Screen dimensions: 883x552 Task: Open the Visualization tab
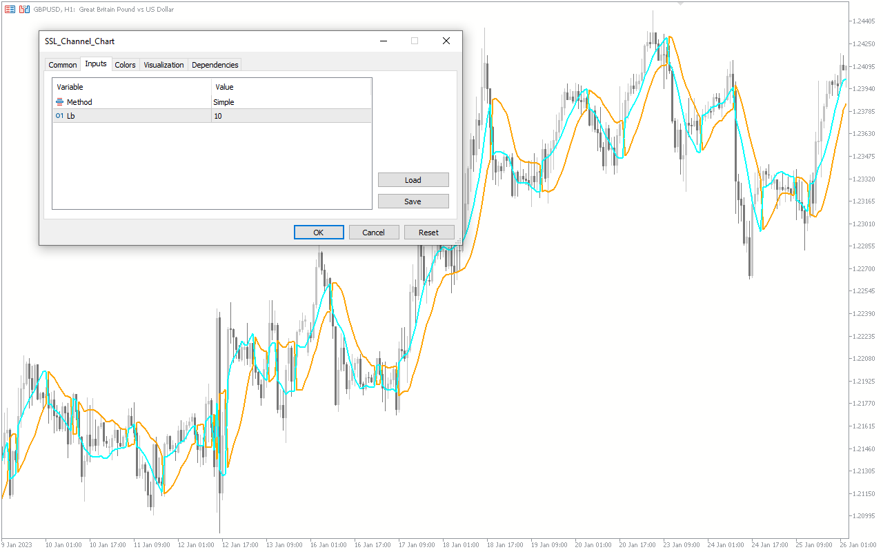tap(164, 65)
